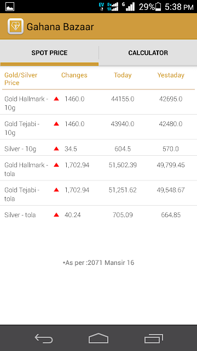The height and width of the screenshot is (351, 197).
Task: Tap the Gahana Bazaar title text
Action: (60, 27)
